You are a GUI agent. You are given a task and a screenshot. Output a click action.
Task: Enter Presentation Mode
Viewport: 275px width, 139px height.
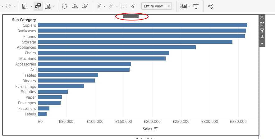pos(196,6)
